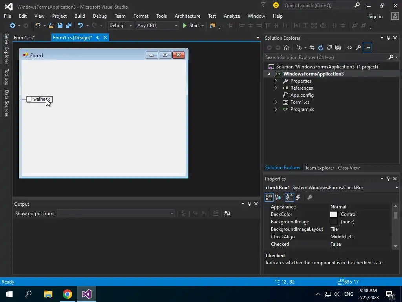Select App.config in Solution Explorer
This screenshot has width=402, height=302.
point(302,95)
